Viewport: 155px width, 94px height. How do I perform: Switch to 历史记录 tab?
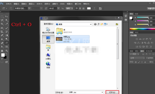[149, 51]
